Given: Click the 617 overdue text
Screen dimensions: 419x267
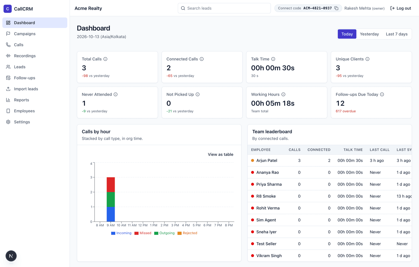Looking at the screenshot, I should click(346, 111).
